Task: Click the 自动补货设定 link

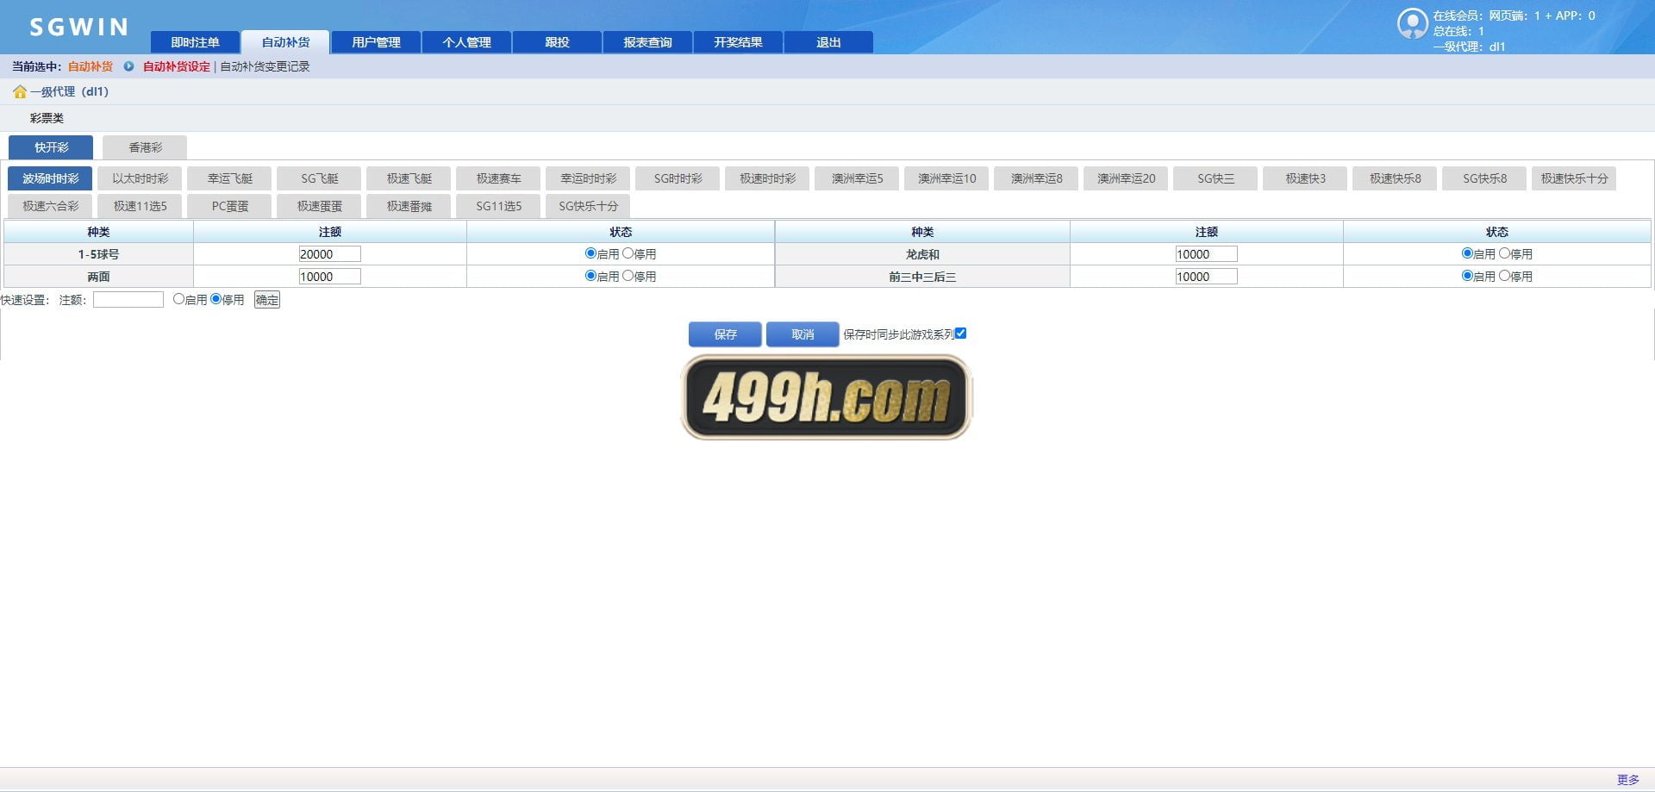Action: tap(177, 66)
